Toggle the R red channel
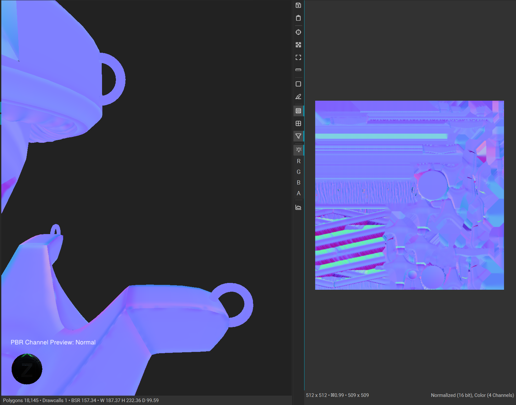Viewport: 516px width, 405px height. [299, 161]
